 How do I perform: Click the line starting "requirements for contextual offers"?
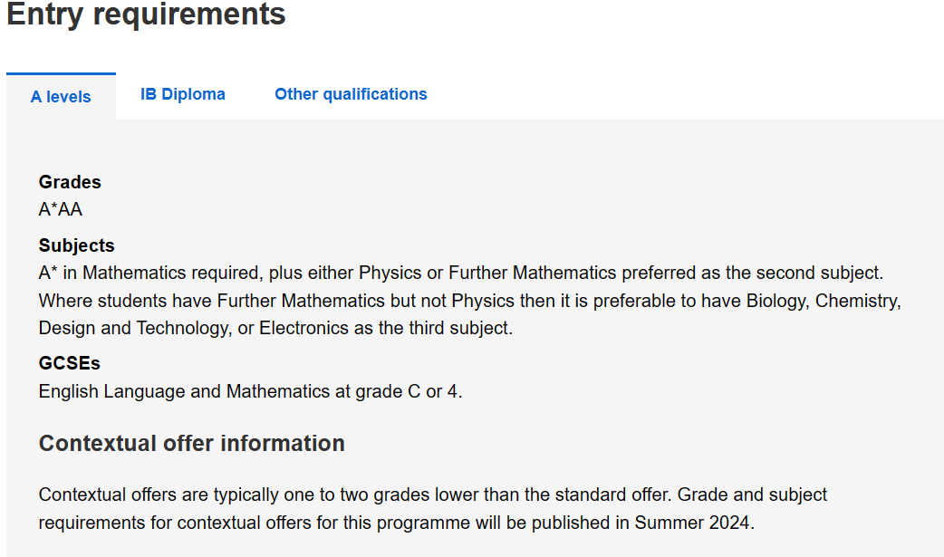tap(396, 523)
